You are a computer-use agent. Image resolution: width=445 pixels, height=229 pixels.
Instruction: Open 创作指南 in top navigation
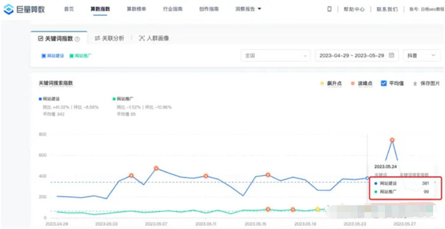click(209, 9)
